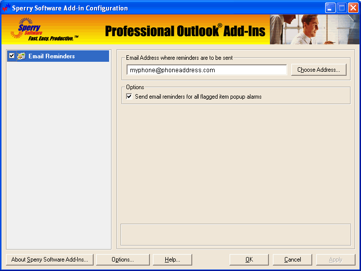Click the Email Reminders envelope icon
361x271 pixels.
[21, 56]
